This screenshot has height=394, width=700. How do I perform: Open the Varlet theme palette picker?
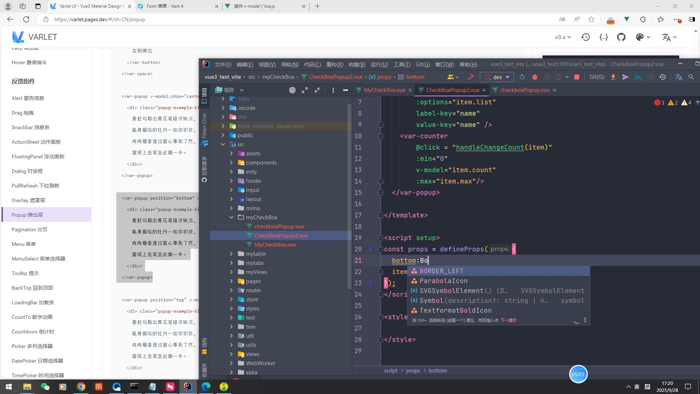(x=640, y=37)
